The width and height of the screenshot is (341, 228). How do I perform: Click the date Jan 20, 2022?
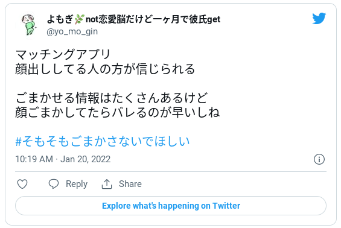(86, 159)
